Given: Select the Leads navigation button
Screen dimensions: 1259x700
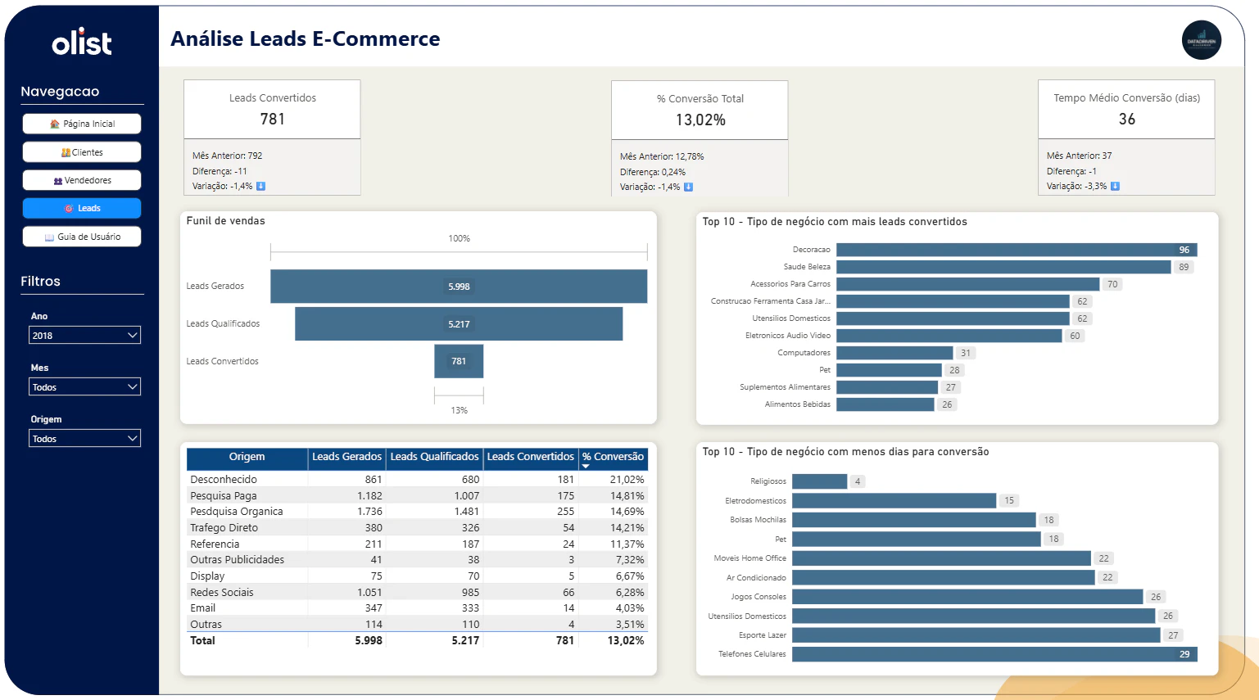Looking at the screenshot, I should tap(82, 208).
